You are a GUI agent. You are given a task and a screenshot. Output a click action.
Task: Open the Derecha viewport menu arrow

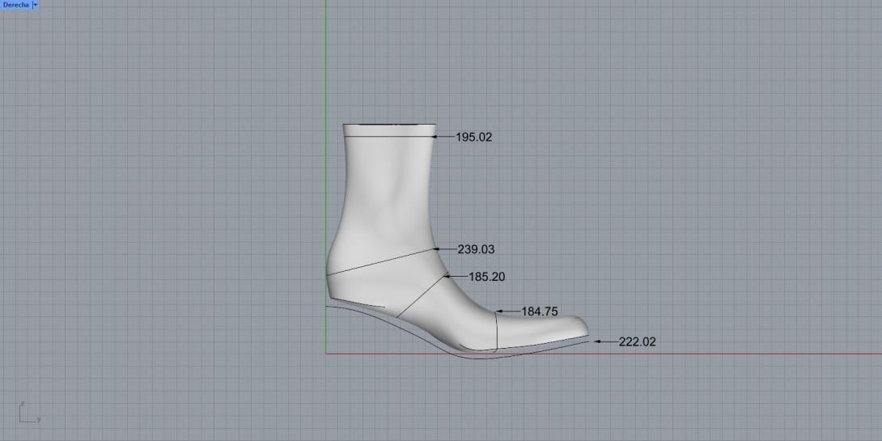(36, 4)
